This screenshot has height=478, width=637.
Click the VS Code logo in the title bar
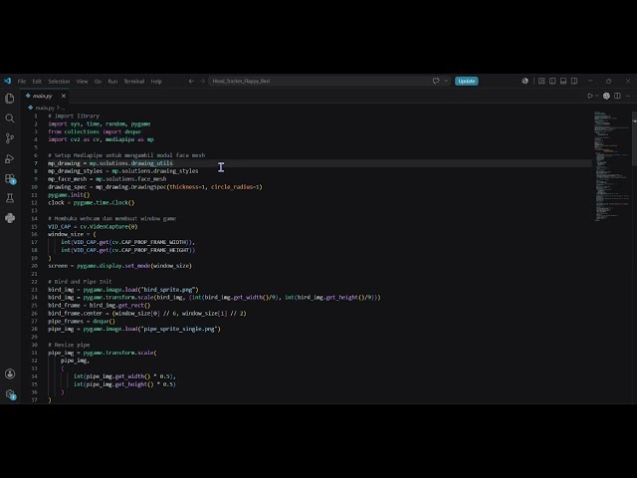coord(7,81)
